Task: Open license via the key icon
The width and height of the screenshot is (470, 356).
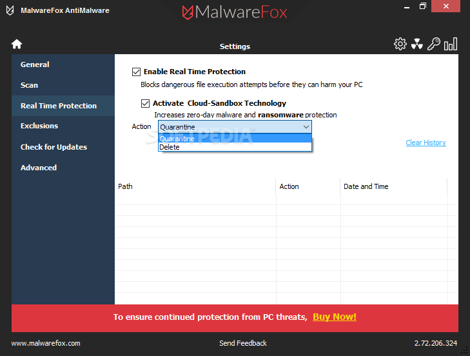Action: click(x=434, y=44)
